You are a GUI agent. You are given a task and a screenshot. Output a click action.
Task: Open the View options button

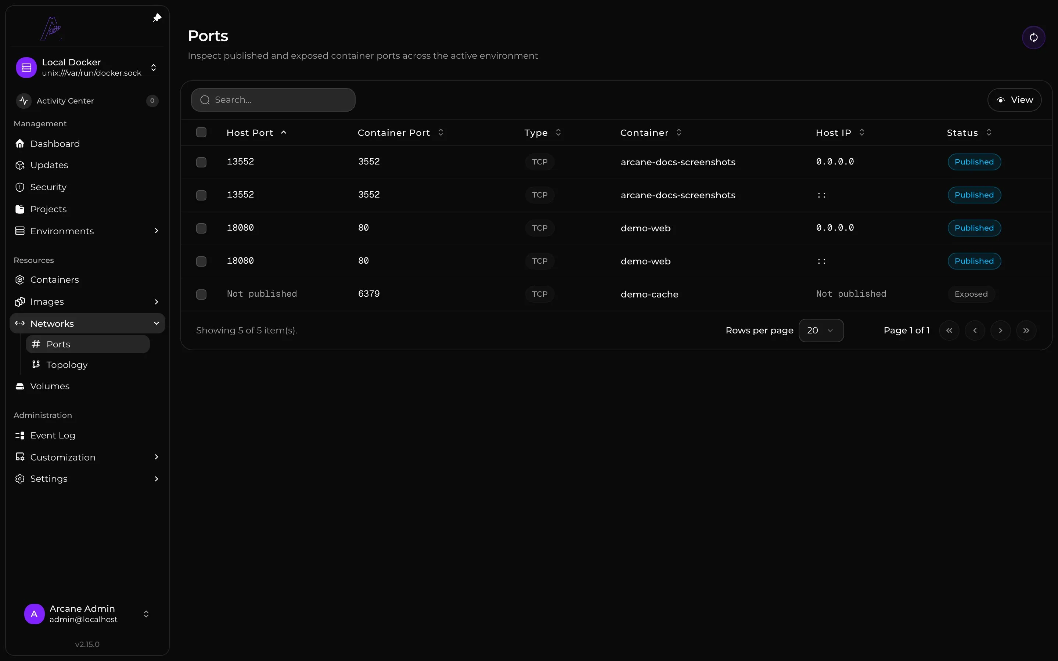(1014, 100)
